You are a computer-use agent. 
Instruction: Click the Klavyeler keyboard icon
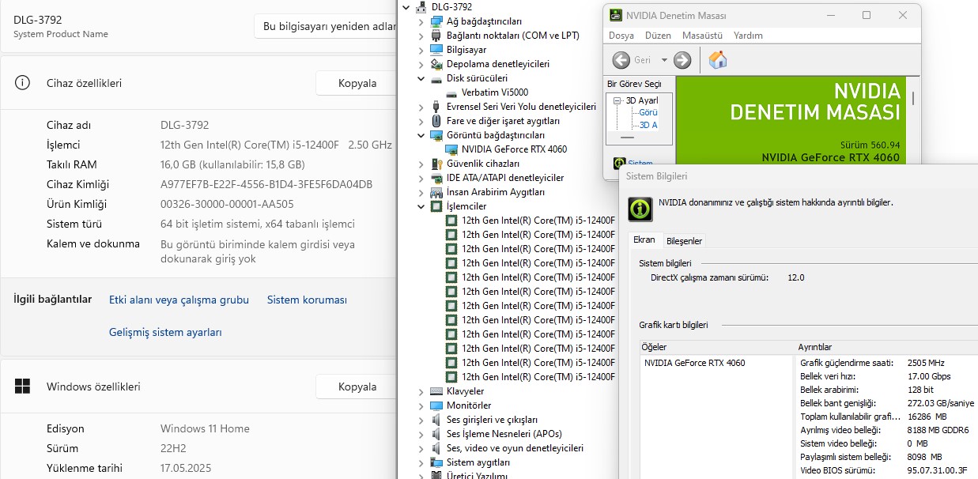(436, 391)
